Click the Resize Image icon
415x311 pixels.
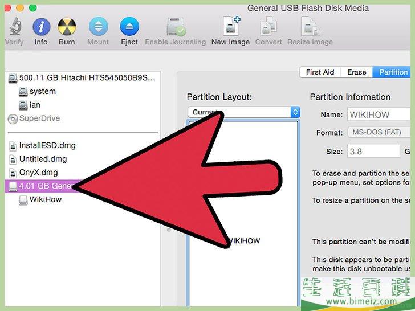tap(310, 27)
